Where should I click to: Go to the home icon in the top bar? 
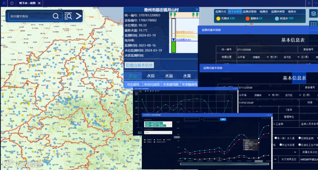coord(12,3)
